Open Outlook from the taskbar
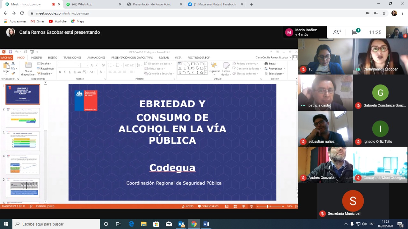Viewport: 408px width, 229px height. (x=181, y=224)
